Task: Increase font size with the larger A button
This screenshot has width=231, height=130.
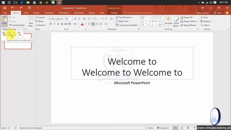Action: [75, 19]
